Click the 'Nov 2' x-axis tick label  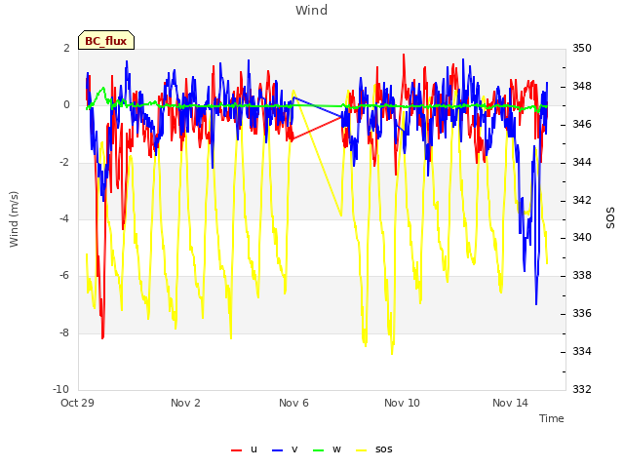[x=185, y=403]
